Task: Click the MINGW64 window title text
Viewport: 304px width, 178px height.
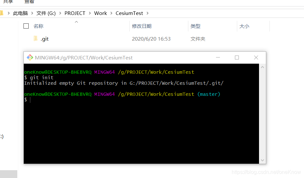Action: (84, 57)
